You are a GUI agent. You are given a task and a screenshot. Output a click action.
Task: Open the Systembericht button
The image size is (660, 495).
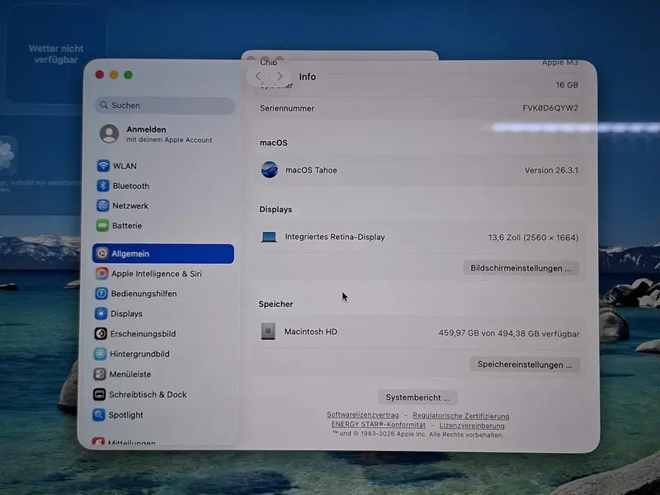click(417, 398)
